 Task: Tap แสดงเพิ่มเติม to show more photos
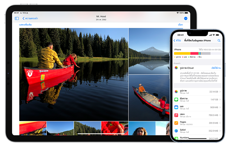pos(25,25)
